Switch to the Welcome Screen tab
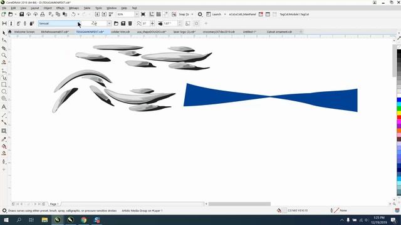The width and height of the screenshot is (401, 225). 24,32
